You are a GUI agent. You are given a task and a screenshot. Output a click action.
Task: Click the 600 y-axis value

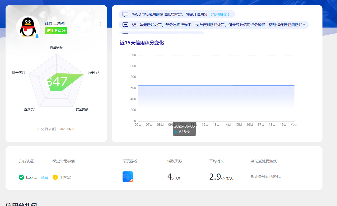pyautogui.click(x=133, y=88)
